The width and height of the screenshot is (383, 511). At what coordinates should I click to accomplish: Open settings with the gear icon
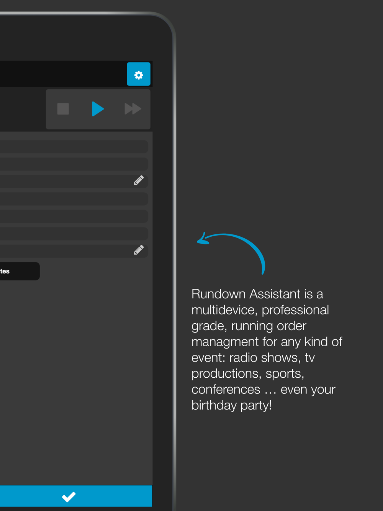139,74
